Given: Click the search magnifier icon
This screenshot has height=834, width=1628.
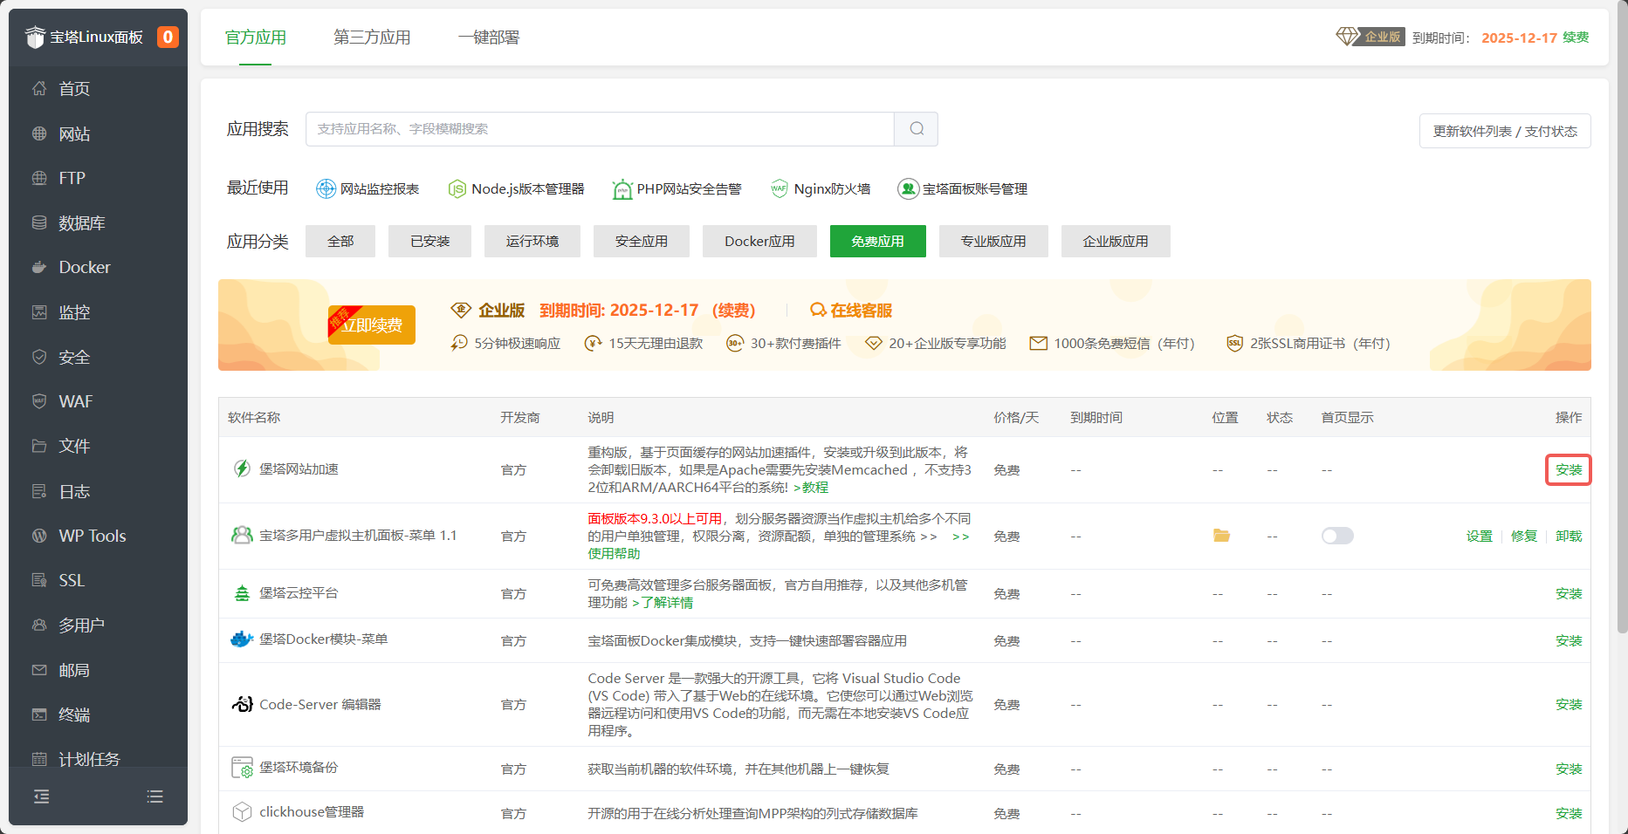Looking at the screenshot, I should point(916,128).
